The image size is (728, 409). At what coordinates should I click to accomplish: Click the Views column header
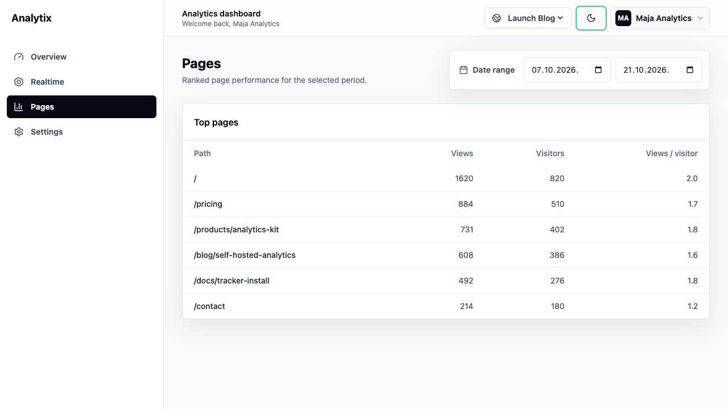click(462, 153)
